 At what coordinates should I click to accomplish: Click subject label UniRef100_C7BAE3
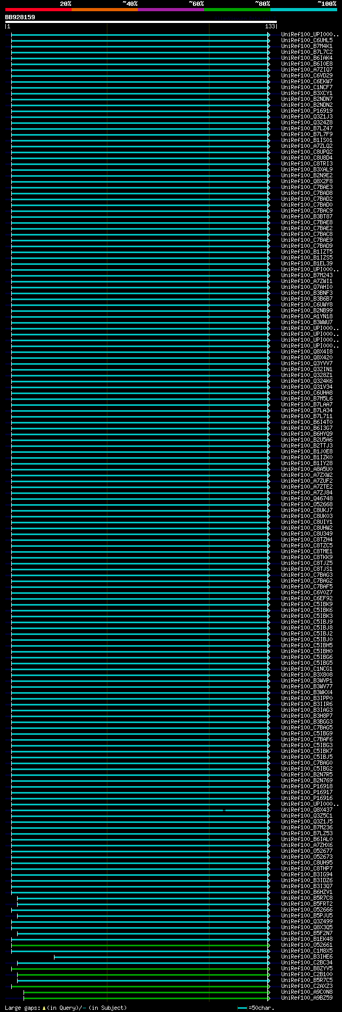(307, 187)
